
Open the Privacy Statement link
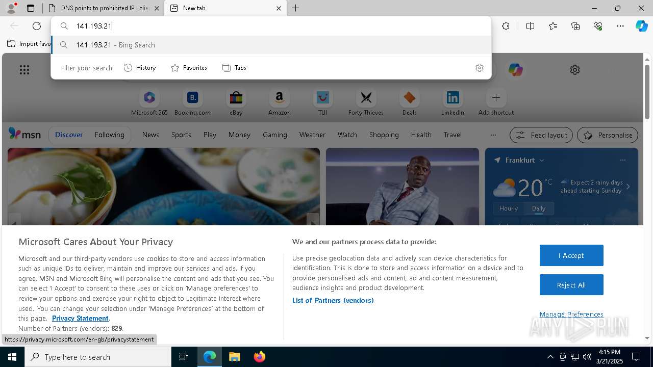[80, 319]
